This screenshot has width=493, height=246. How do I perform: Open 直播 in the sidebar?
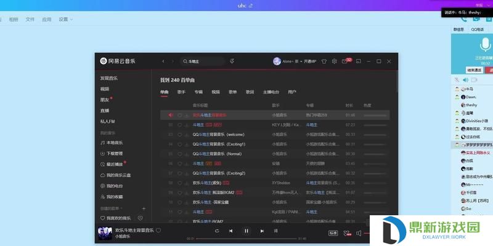[105, 111]
